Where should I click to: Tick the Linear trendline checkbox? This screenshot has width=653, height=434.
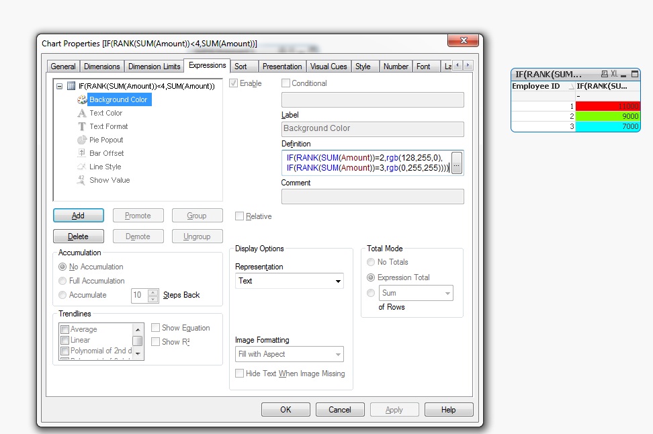[x=65, y=341]
